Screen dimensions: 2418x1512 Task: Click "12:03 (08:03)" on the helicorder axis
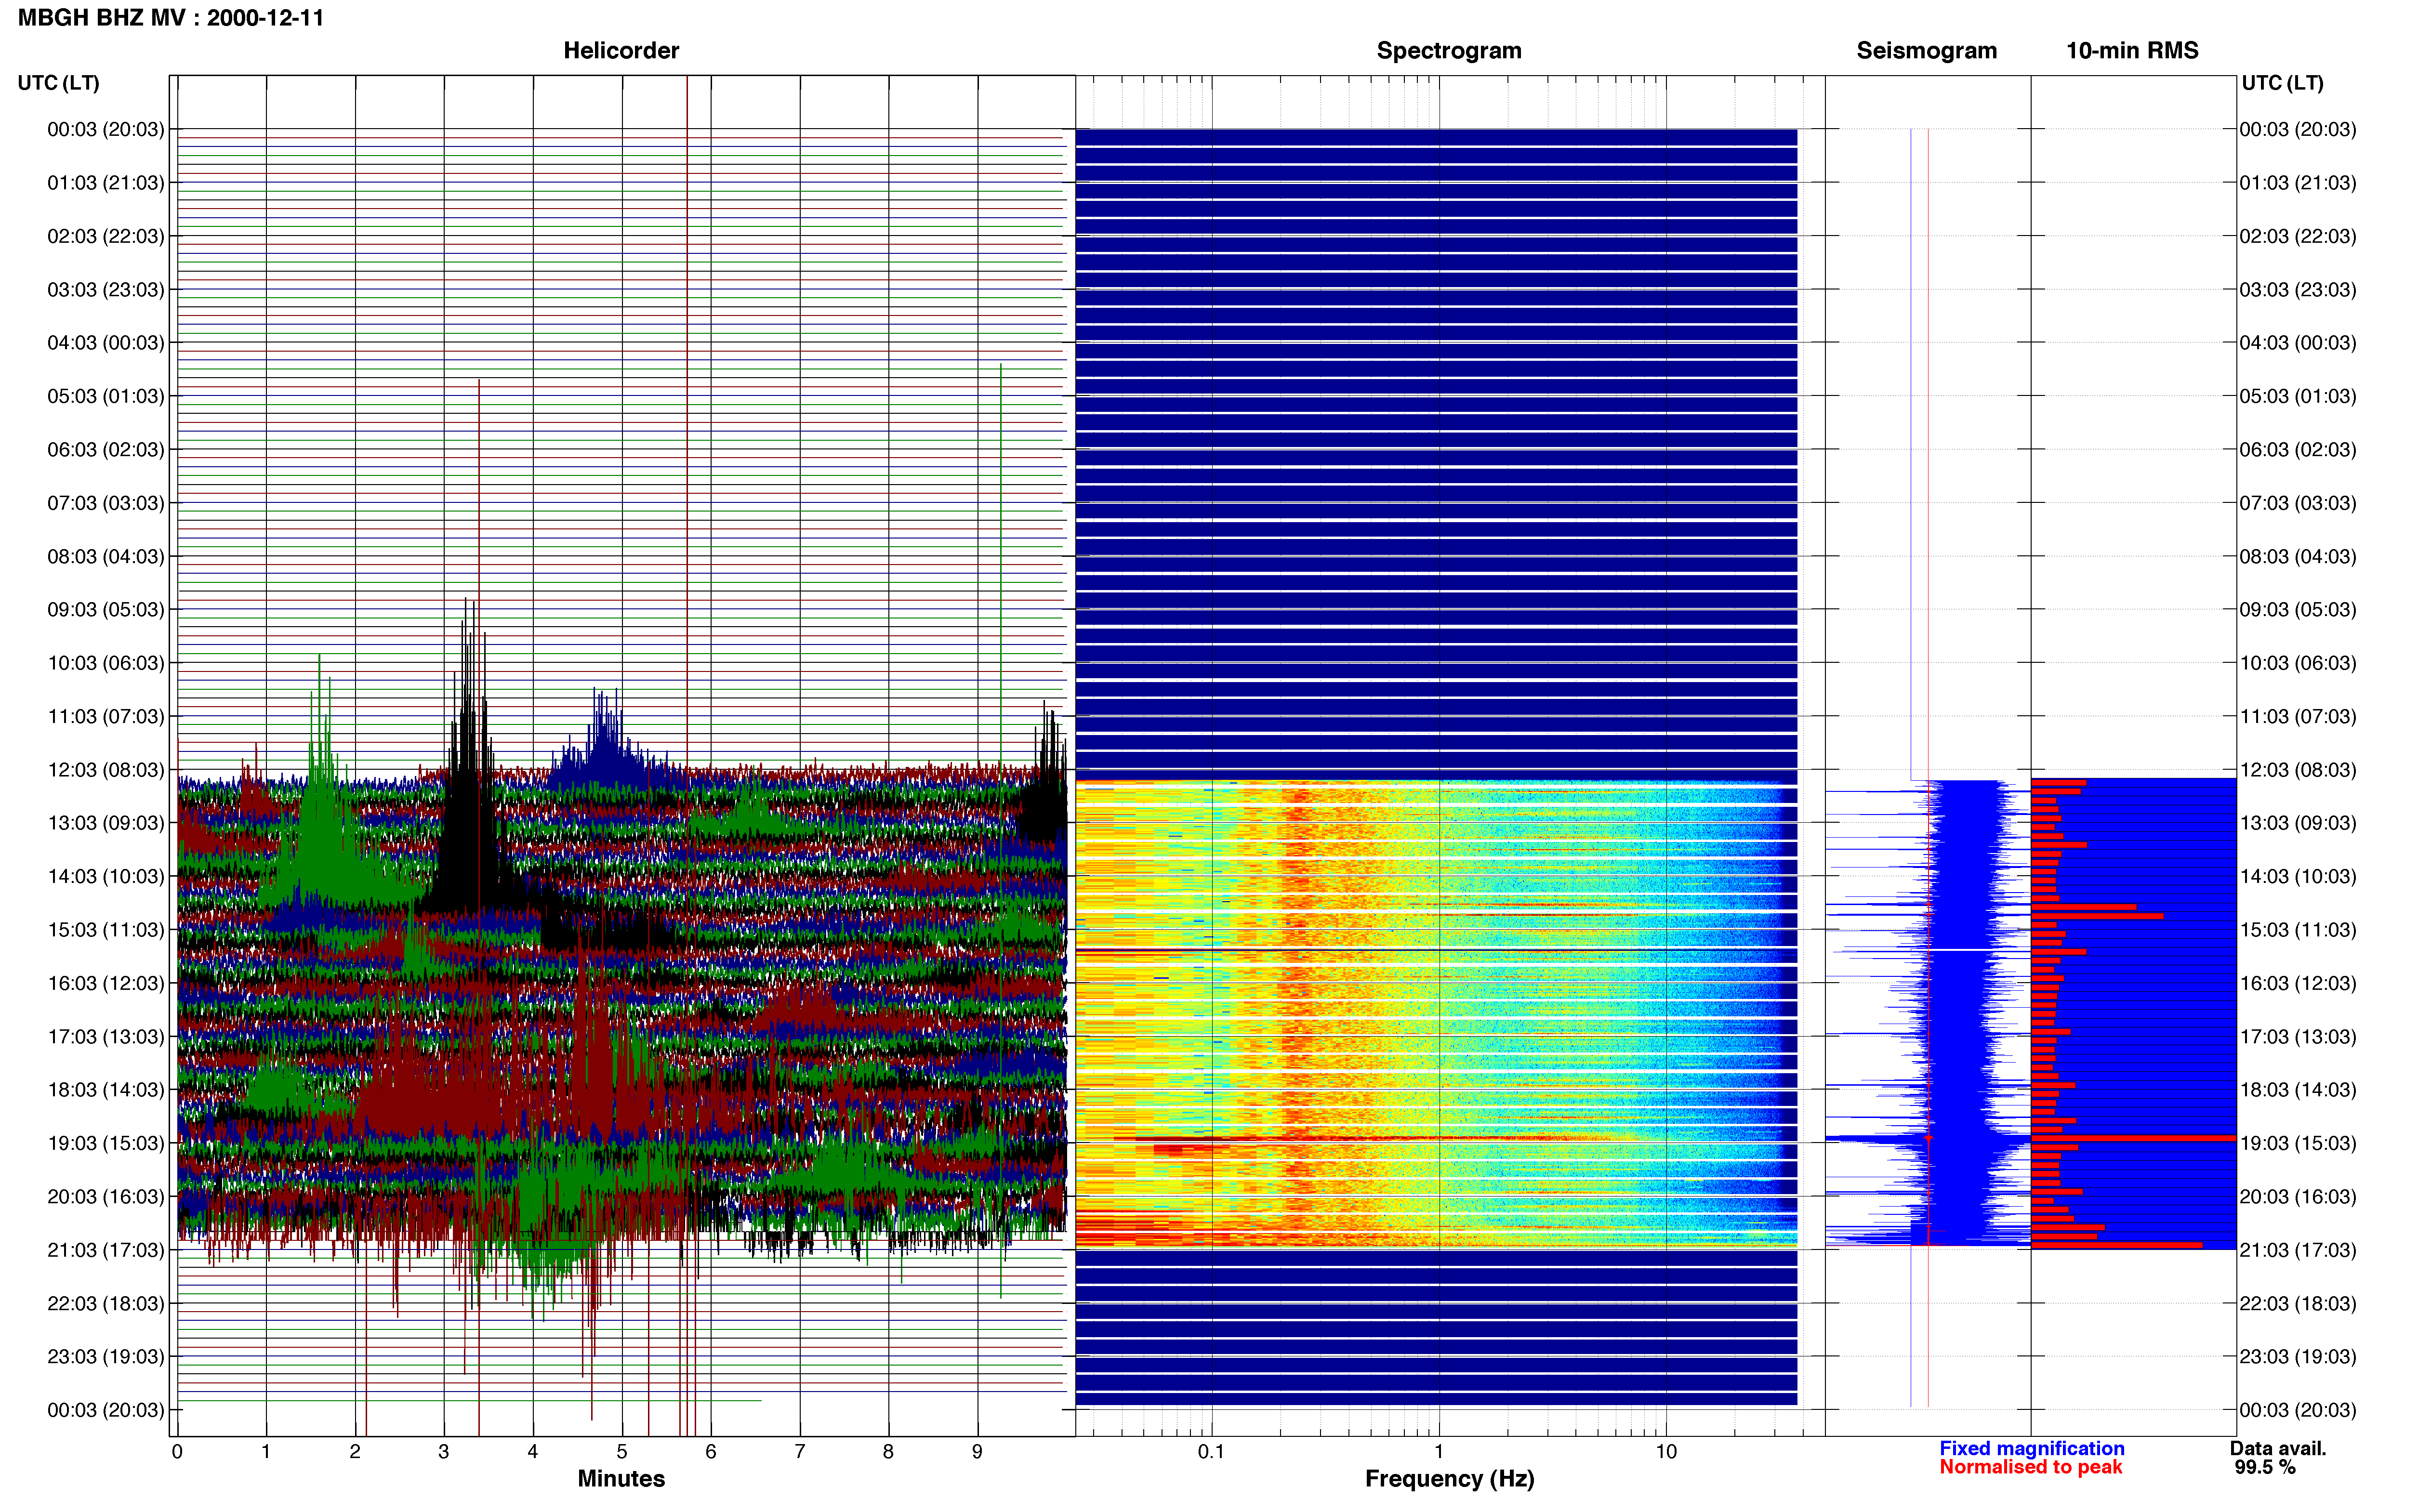click(106, 770)
